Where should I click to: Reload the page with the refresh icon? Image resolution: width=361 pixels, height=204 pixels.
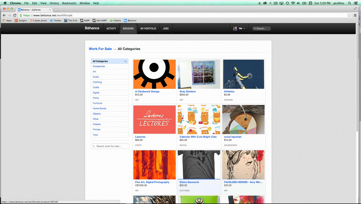tap(15, 15)
